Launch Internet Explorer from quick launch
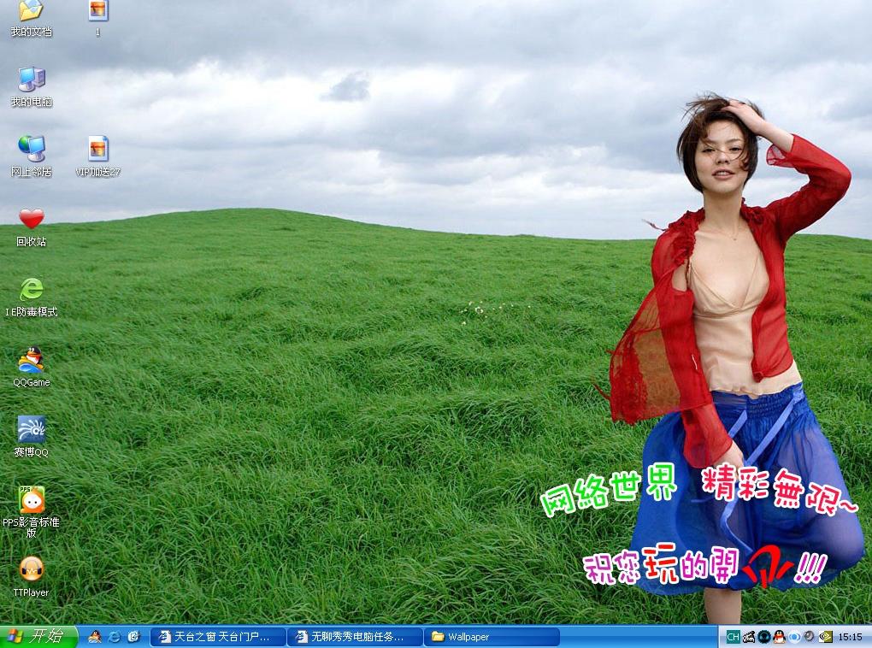Viewport: 872px width, 648px height. pos(115,637)
